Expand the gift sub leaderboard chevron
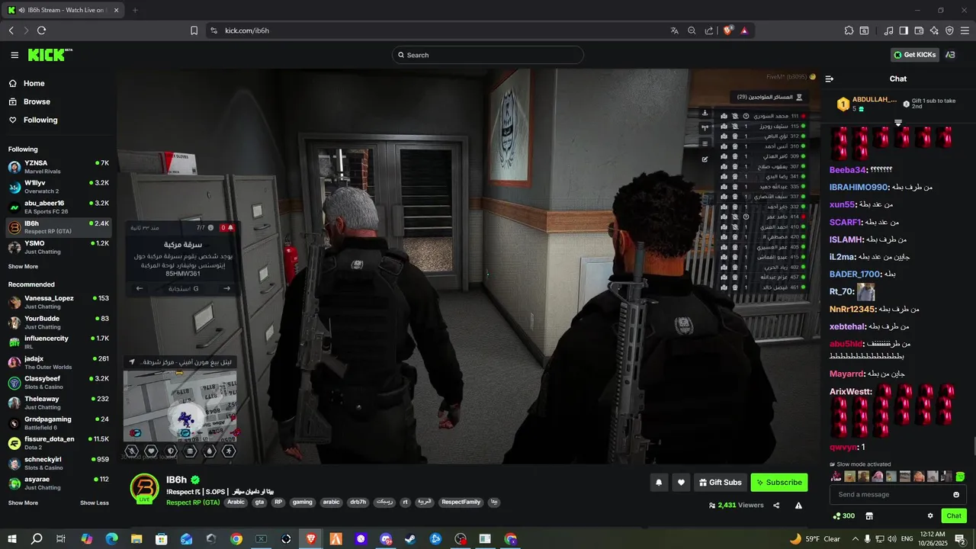Image resolution: width=976 pixels, height=549 pixels. (898, 123)
